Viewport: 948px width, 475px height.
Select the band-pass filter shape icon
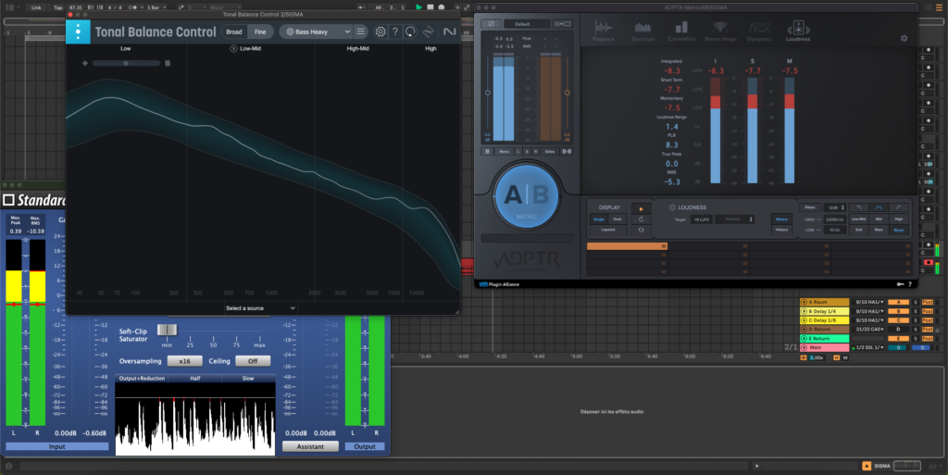[879, 207]
